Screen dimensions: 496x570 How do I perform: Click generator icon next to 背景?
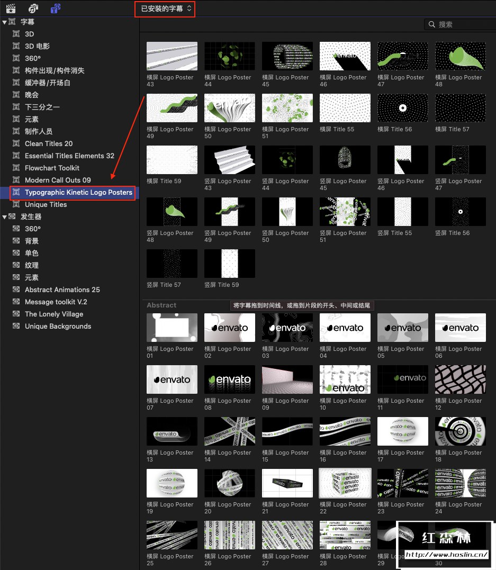16,241
